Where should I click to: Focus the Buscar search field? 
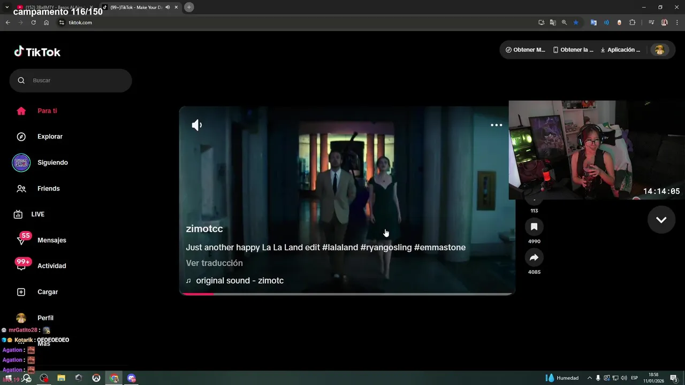71,80
